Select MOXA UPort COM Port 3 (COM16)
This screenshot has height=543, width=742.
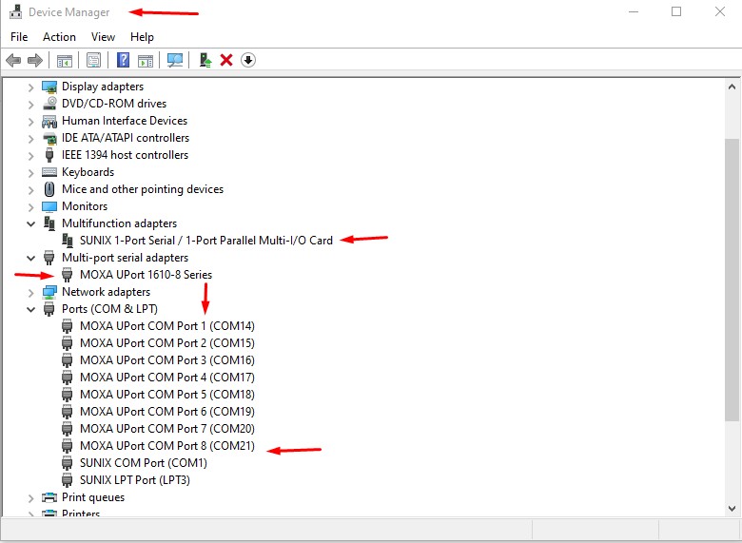click(x=167, y=360)
